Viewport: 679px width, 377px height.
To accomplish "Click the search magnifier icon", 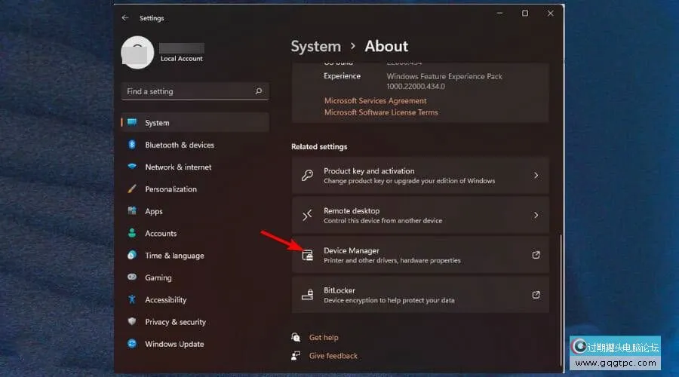I will 259,91.
